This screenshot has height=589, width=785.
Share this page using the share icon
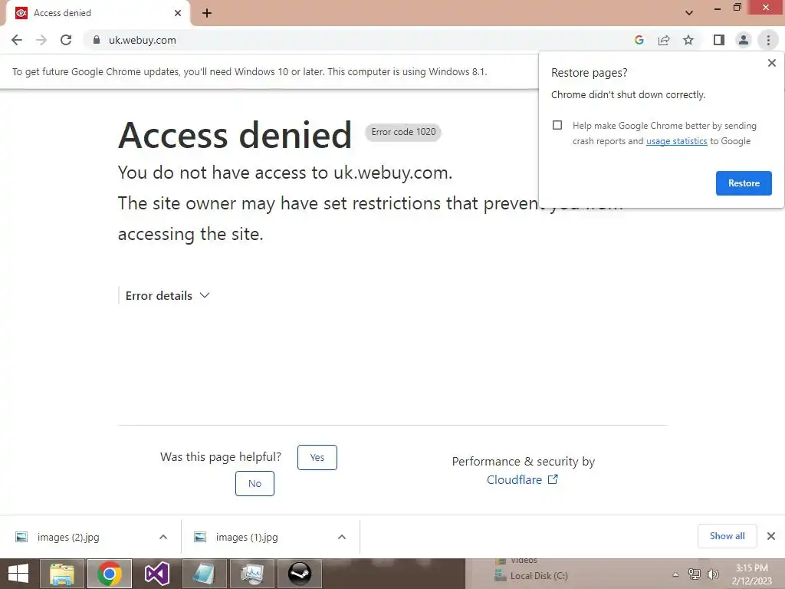point(664,40)
